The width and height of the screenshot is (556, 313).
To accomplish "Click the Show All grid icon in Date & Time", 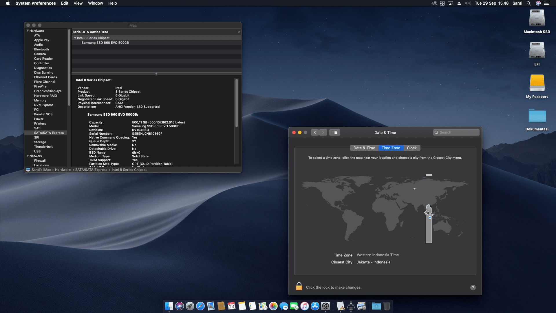I will 335,132.
